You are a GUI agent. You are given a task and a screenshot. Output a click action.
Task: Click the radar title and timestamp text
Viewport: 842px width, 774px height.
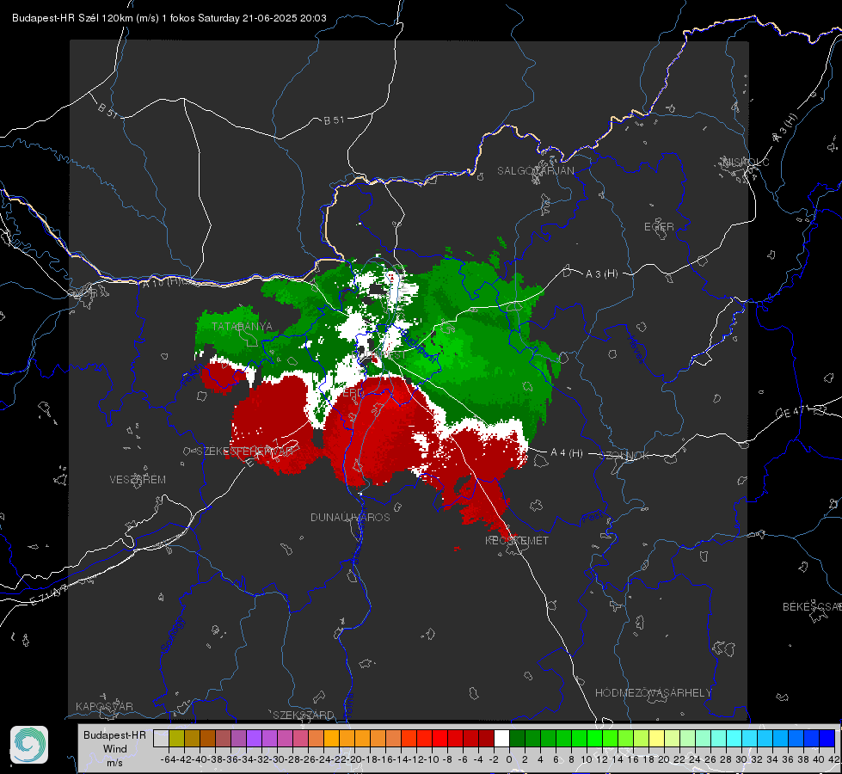169,18
